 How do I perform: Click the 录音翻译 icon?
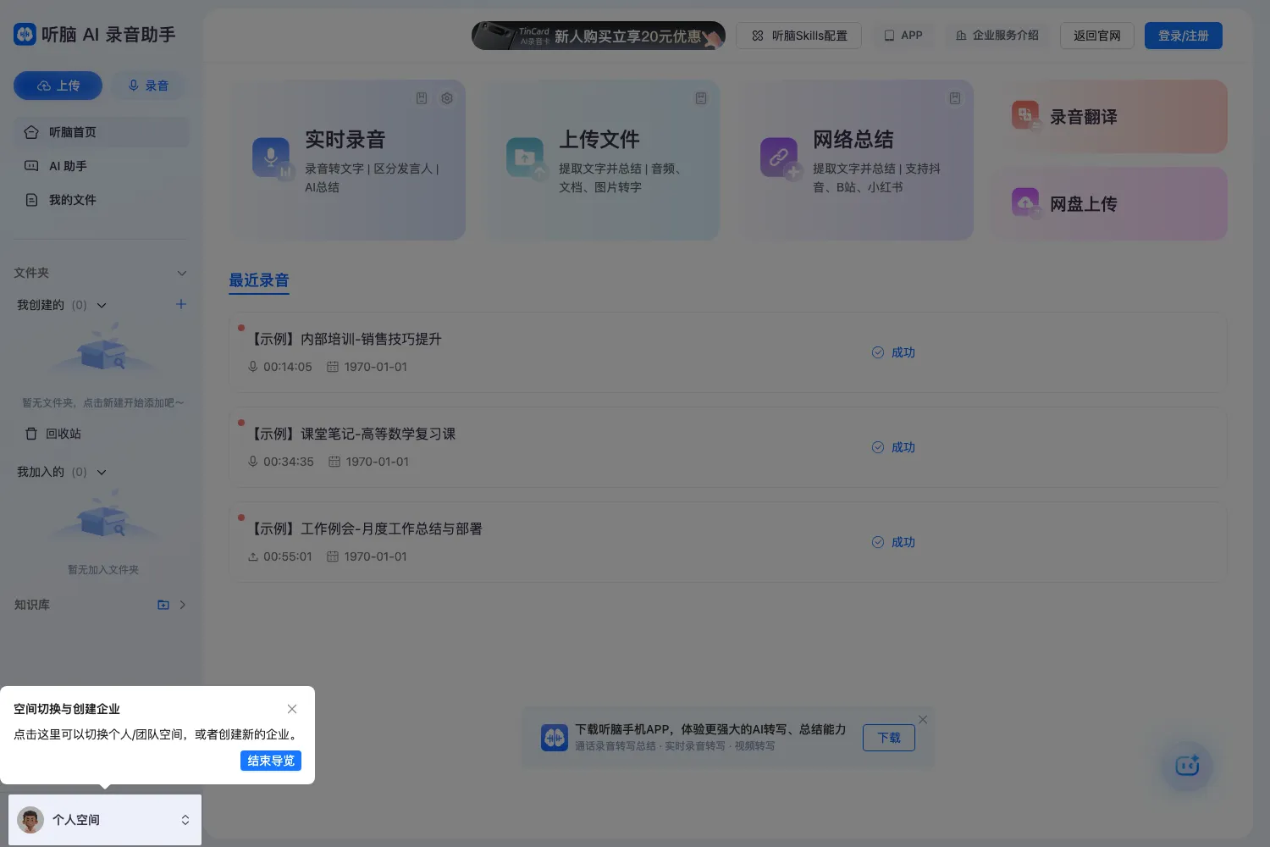click(1026, 115)
